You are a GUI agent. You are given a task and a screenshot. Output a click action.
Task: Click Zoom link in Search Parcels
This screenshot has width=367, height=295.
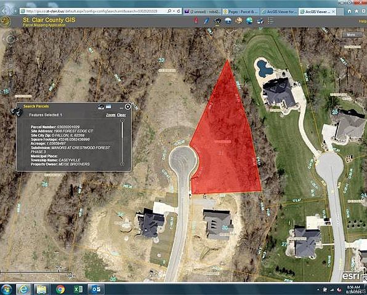111,115
